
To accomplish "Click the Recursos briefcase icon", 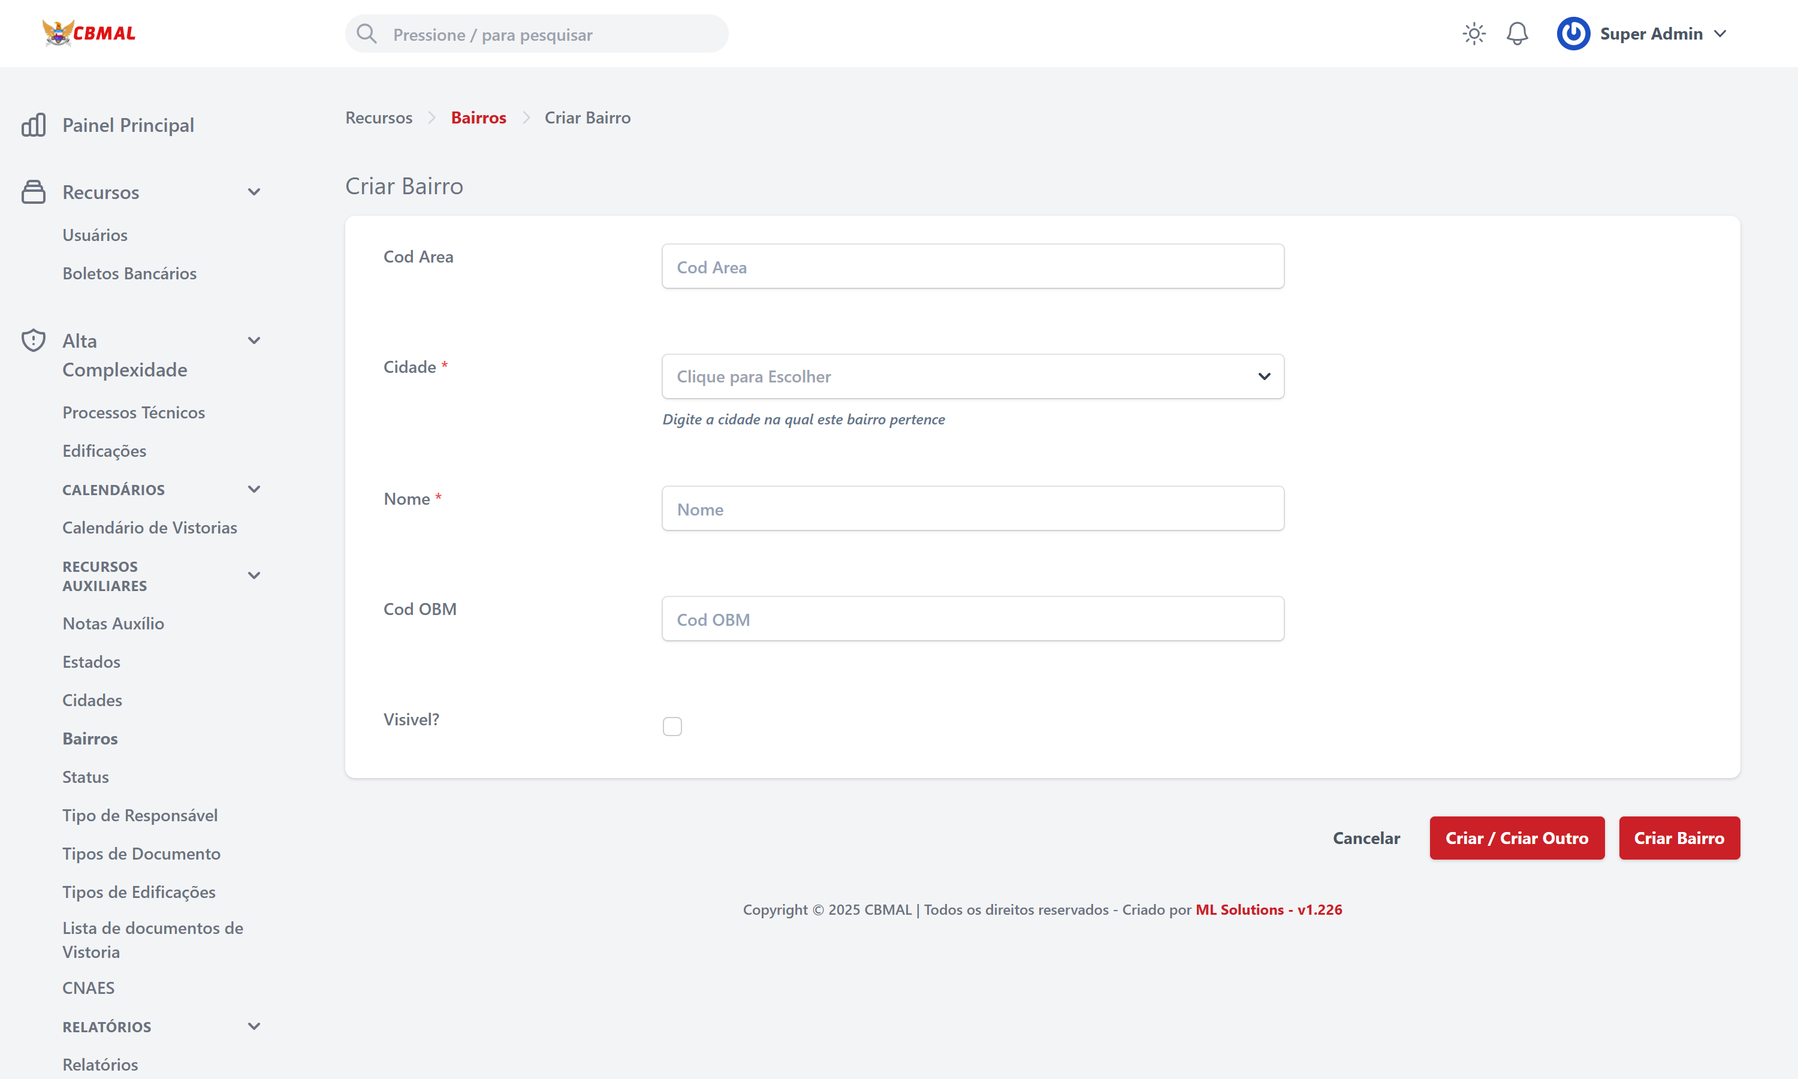I will click(34, 192).
